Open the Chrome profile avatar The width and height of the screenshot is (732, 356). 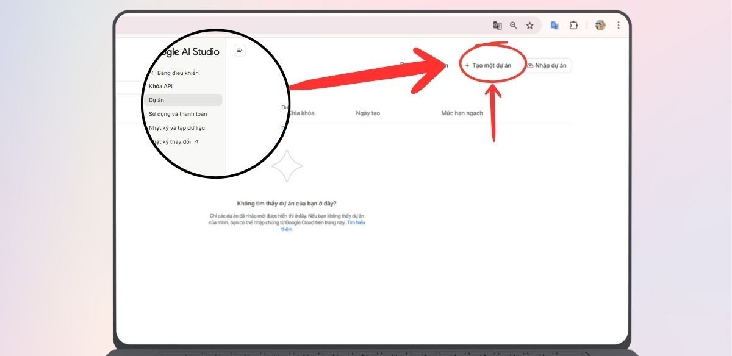click(x=600, y=26)
